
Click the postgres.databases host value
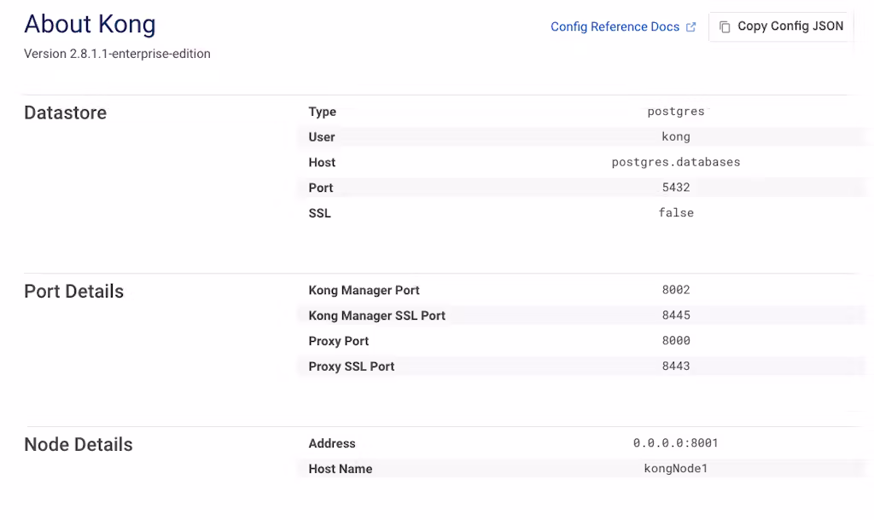tap(675, 162)
